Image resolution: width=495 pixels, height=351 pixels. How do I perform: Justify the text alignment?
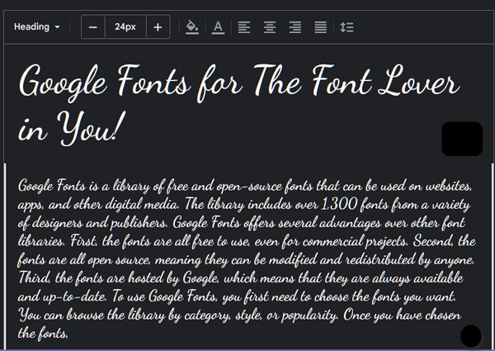(x=320, y=27)
